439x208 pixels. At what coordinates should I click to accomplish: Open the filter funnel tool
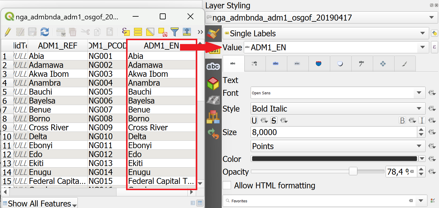pos(174,32)
